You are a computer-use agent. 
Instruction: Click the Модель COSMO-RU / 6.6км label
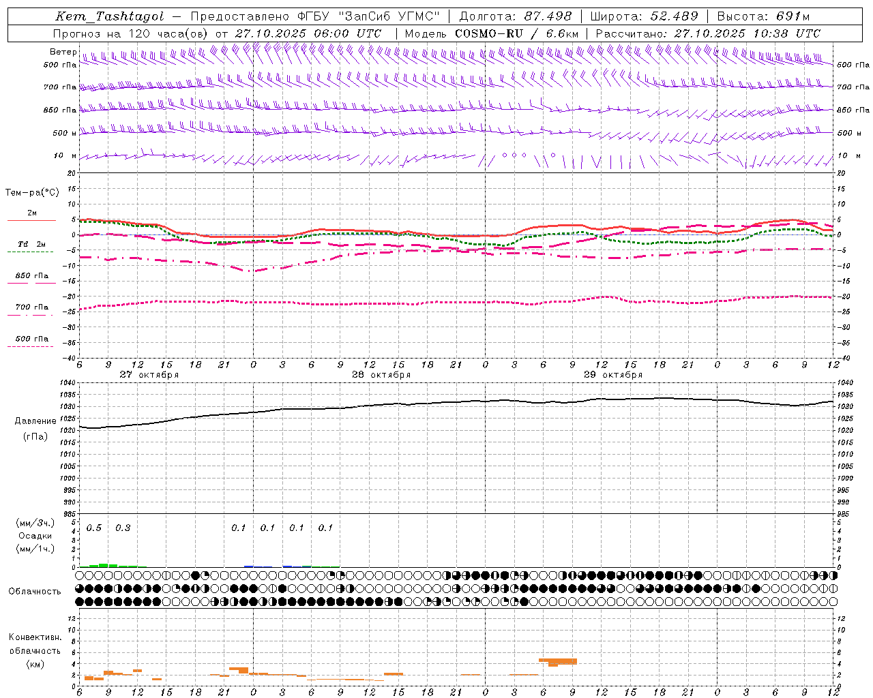[x=492, y=33]
